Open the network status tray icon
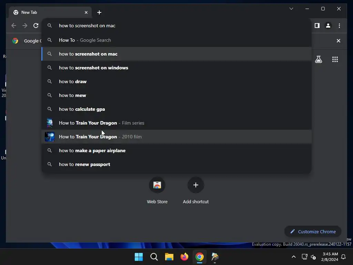The image size is (353, 265). pos(305,257)
